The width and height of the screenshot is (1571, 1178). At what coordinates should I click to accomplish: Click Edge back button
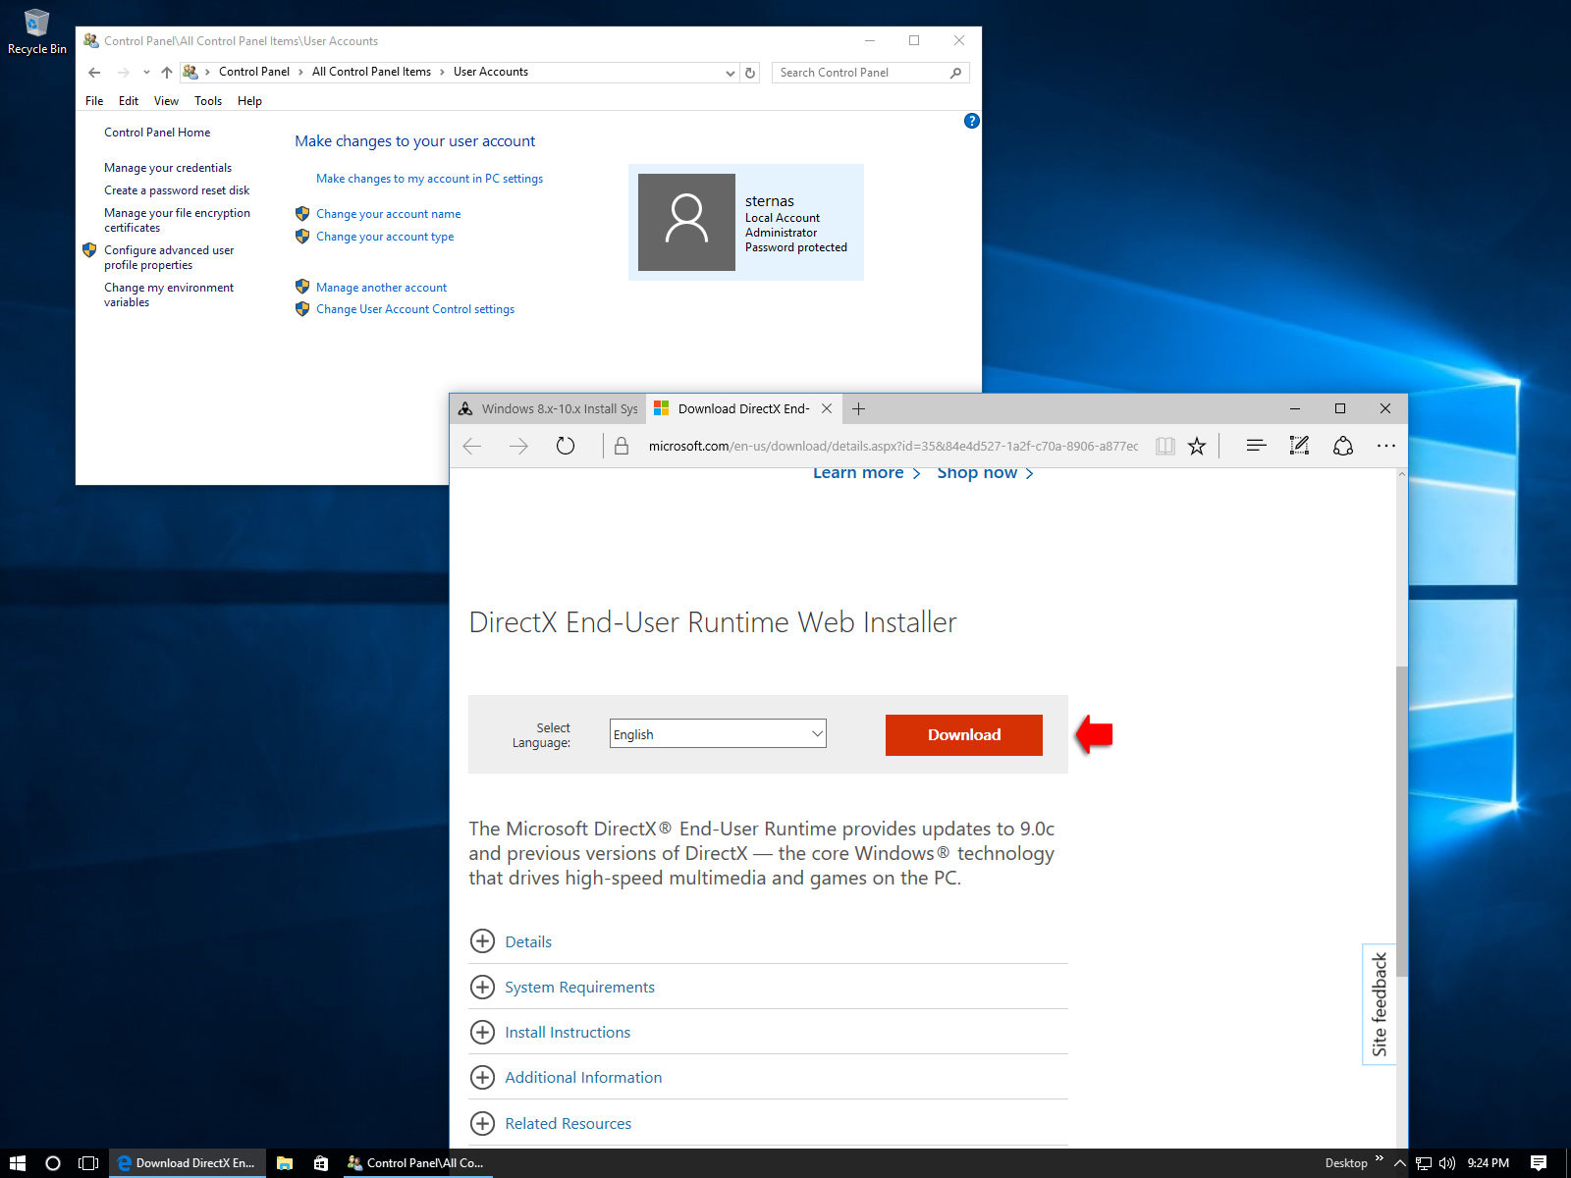pos(472,446)
